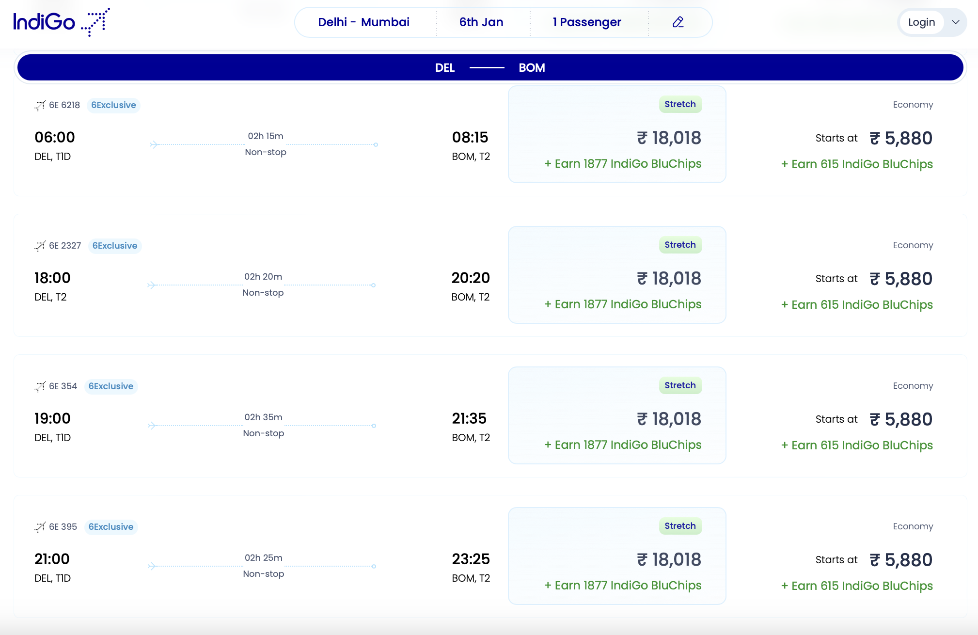Open the 1 Passenger selector

click(x=587, y=22)
